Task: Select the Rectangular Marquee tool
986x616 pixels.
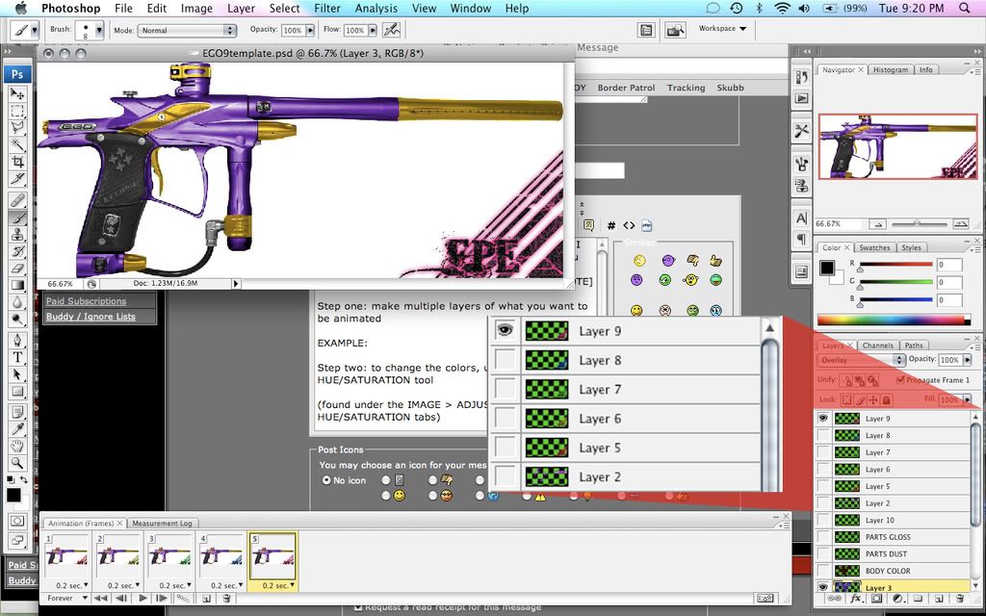Action: (17, 112)
